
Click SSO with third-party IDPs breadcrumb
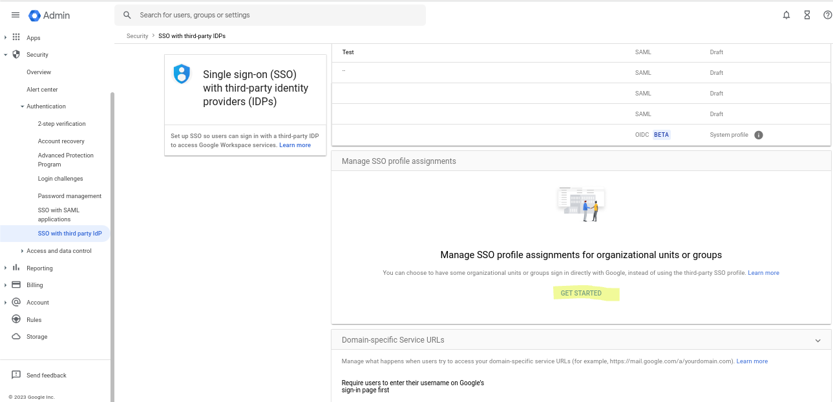point(192,36)
